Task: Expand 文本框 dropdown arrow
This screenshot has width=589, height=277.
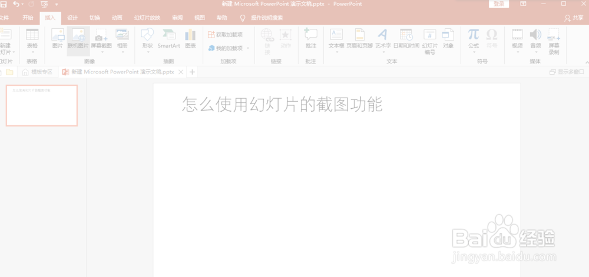Action: point(336,52)
